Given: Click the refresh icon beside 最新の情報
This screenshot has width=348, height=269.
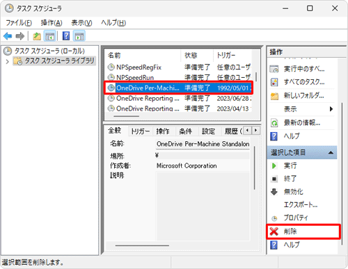Looking at the screenshot, I should pos(274,123).
